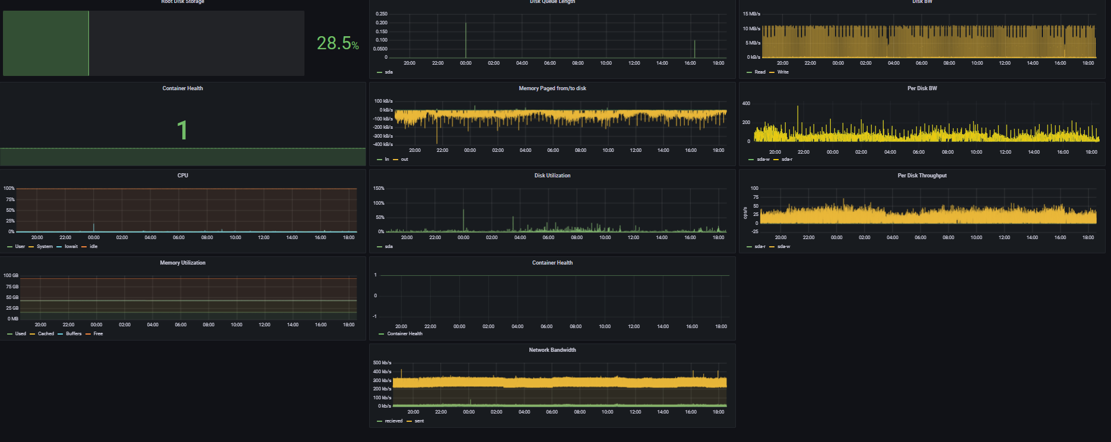
Task: Click the Memory Paged from/to disk title
Action: (552, 88)
